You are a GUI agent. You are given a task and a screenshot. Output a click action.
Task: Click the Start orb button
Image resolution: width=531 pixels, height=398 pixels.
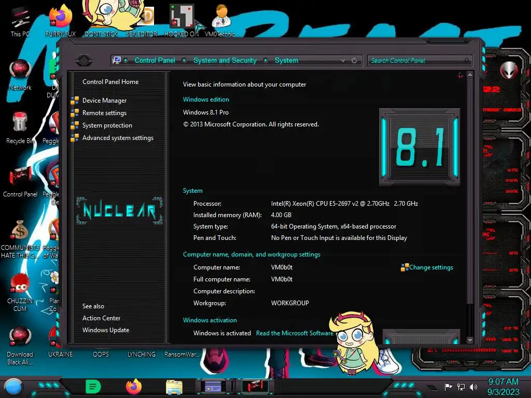click(x=13, y=387)
